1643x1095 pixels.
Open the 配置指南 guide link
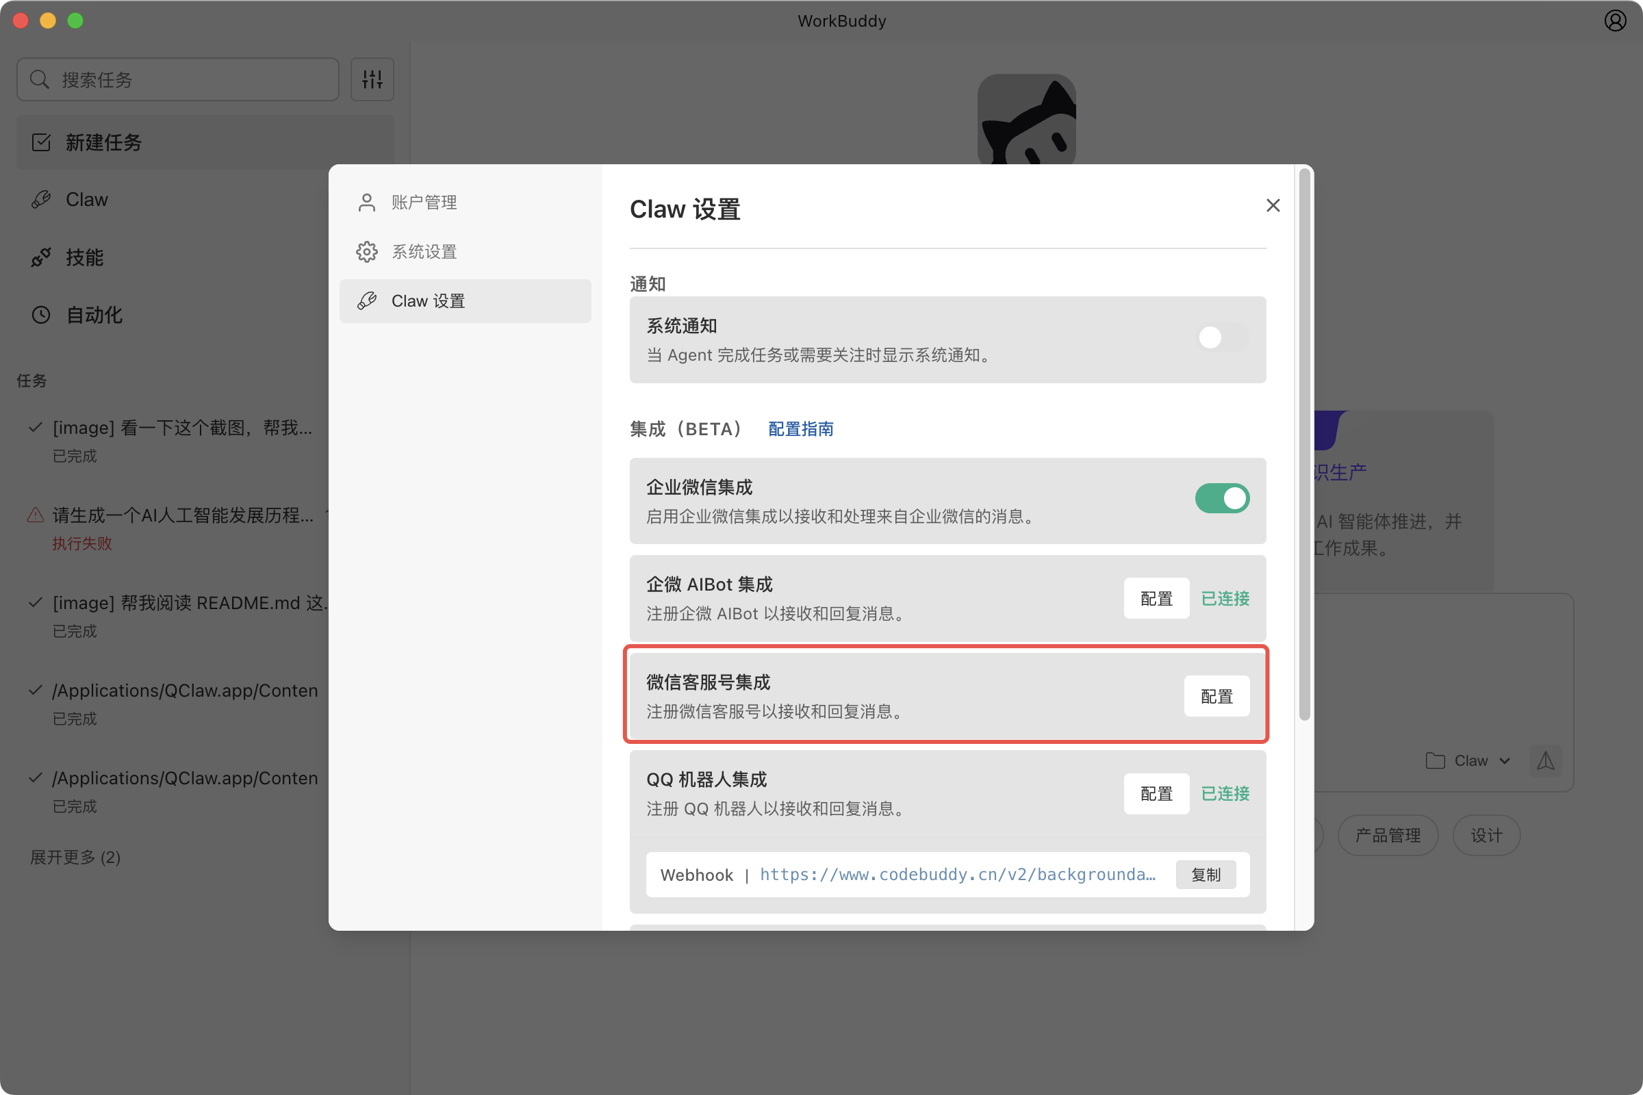(800, 428)
